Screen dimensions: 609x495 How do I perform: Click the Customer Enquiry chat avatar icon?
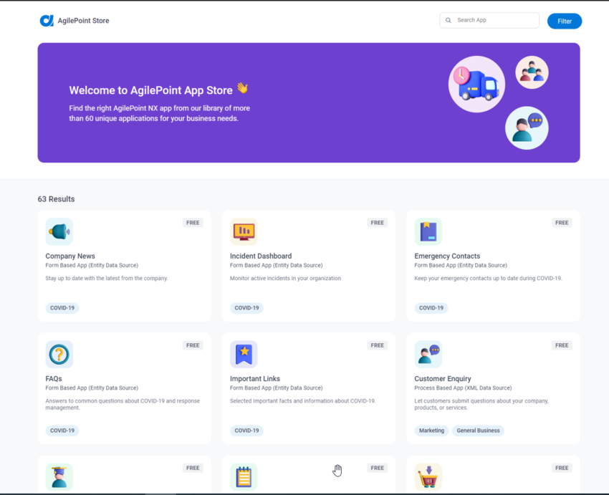[x=428, y=354]
